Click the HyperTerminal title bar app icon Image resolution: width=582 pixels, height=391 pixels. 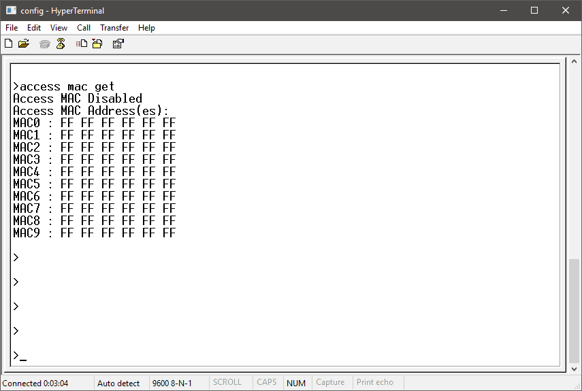tap(11, 11)
